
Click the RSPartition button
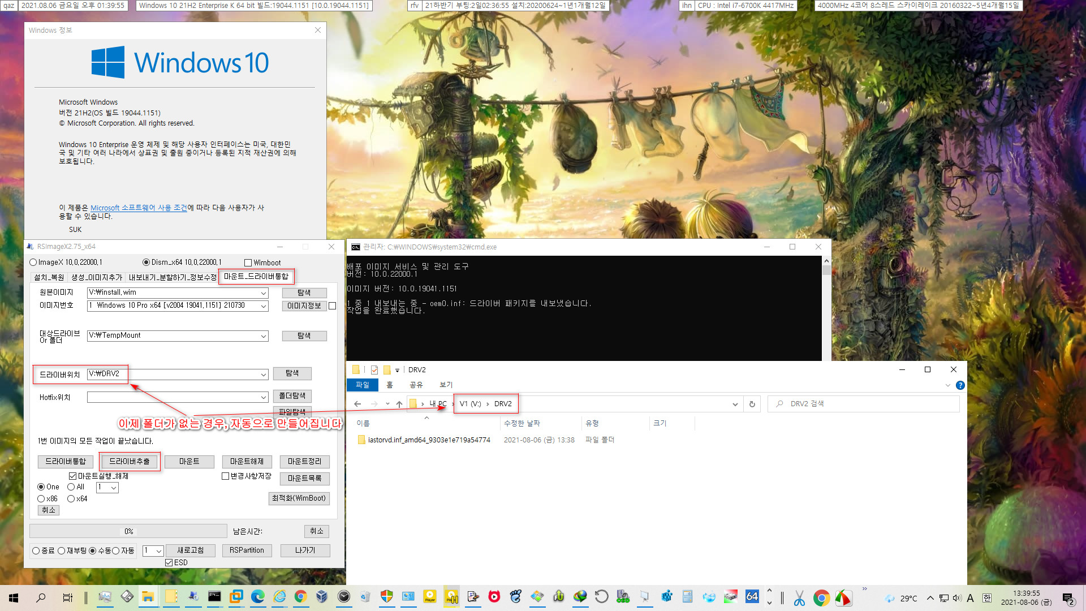[247, 550]
